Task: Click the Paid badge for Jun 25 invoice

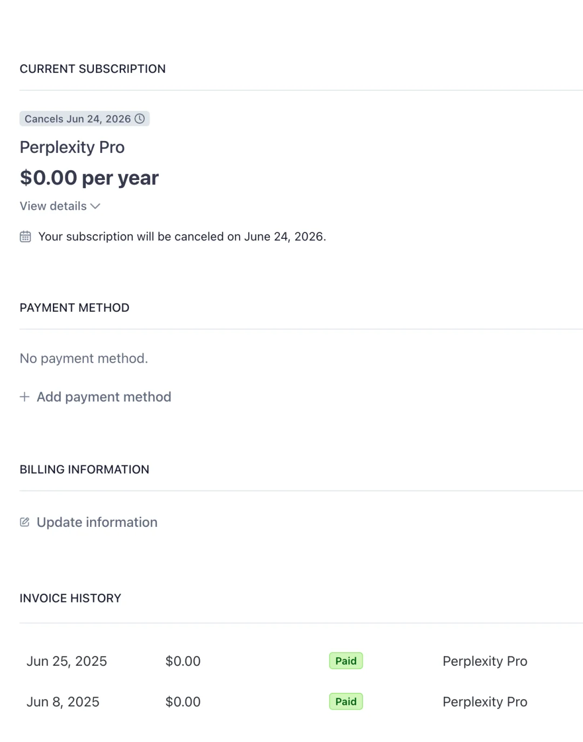Action: pyautogui.click(x=346, y=661)
